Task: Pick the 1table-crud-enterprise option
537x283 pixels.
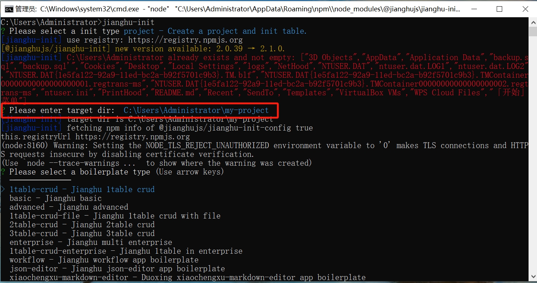Action: point(126,251)
